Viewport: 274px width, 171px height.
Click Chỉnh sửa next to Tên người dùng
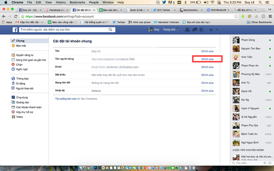[x=207, y=59]
